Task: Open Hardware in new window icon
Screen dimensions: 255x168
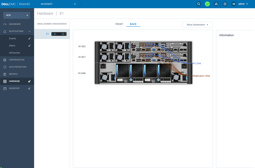Action: pyautogui.click(x=29, y=81)
